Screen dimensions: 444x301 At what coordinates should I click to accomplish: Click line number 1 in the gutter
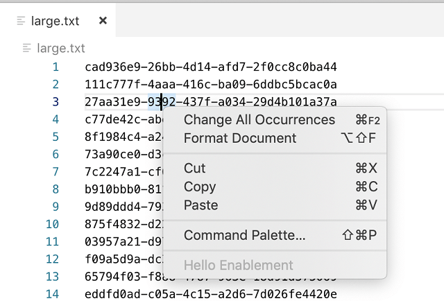55,67
